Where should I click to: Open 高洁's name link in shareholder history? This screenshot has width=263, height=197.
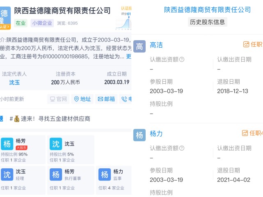coord(157,45)
